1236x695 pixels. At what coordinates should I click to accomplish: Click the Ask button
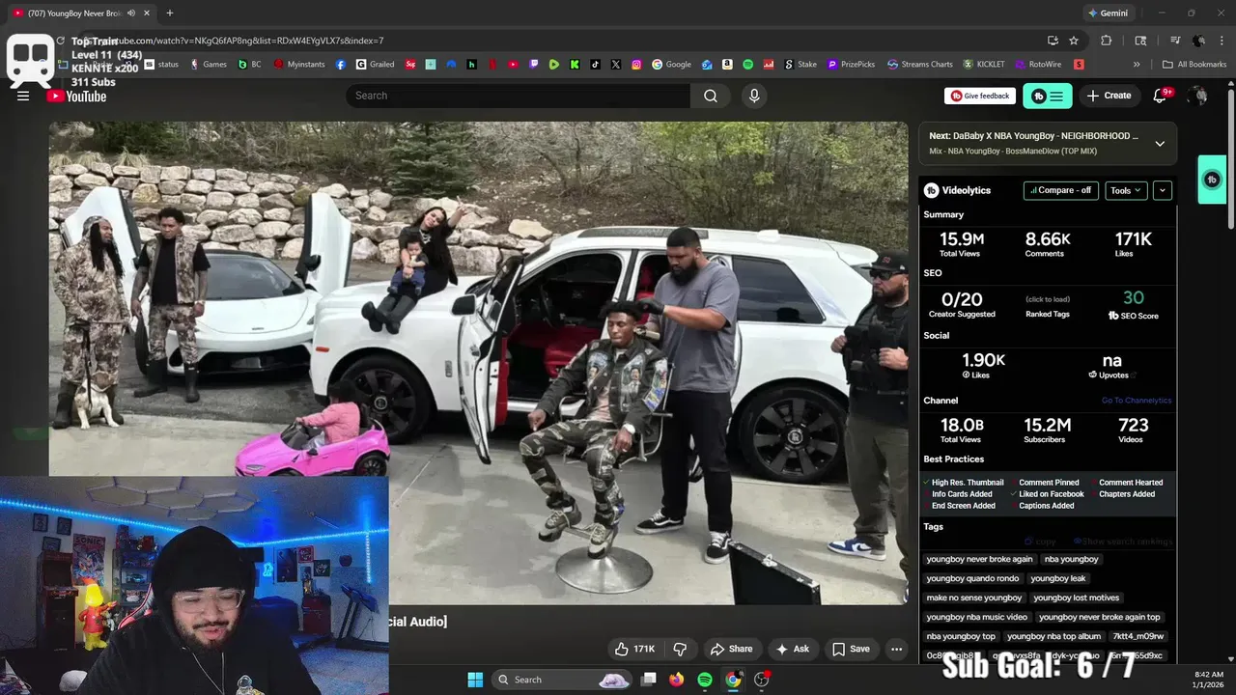(793, 649)
